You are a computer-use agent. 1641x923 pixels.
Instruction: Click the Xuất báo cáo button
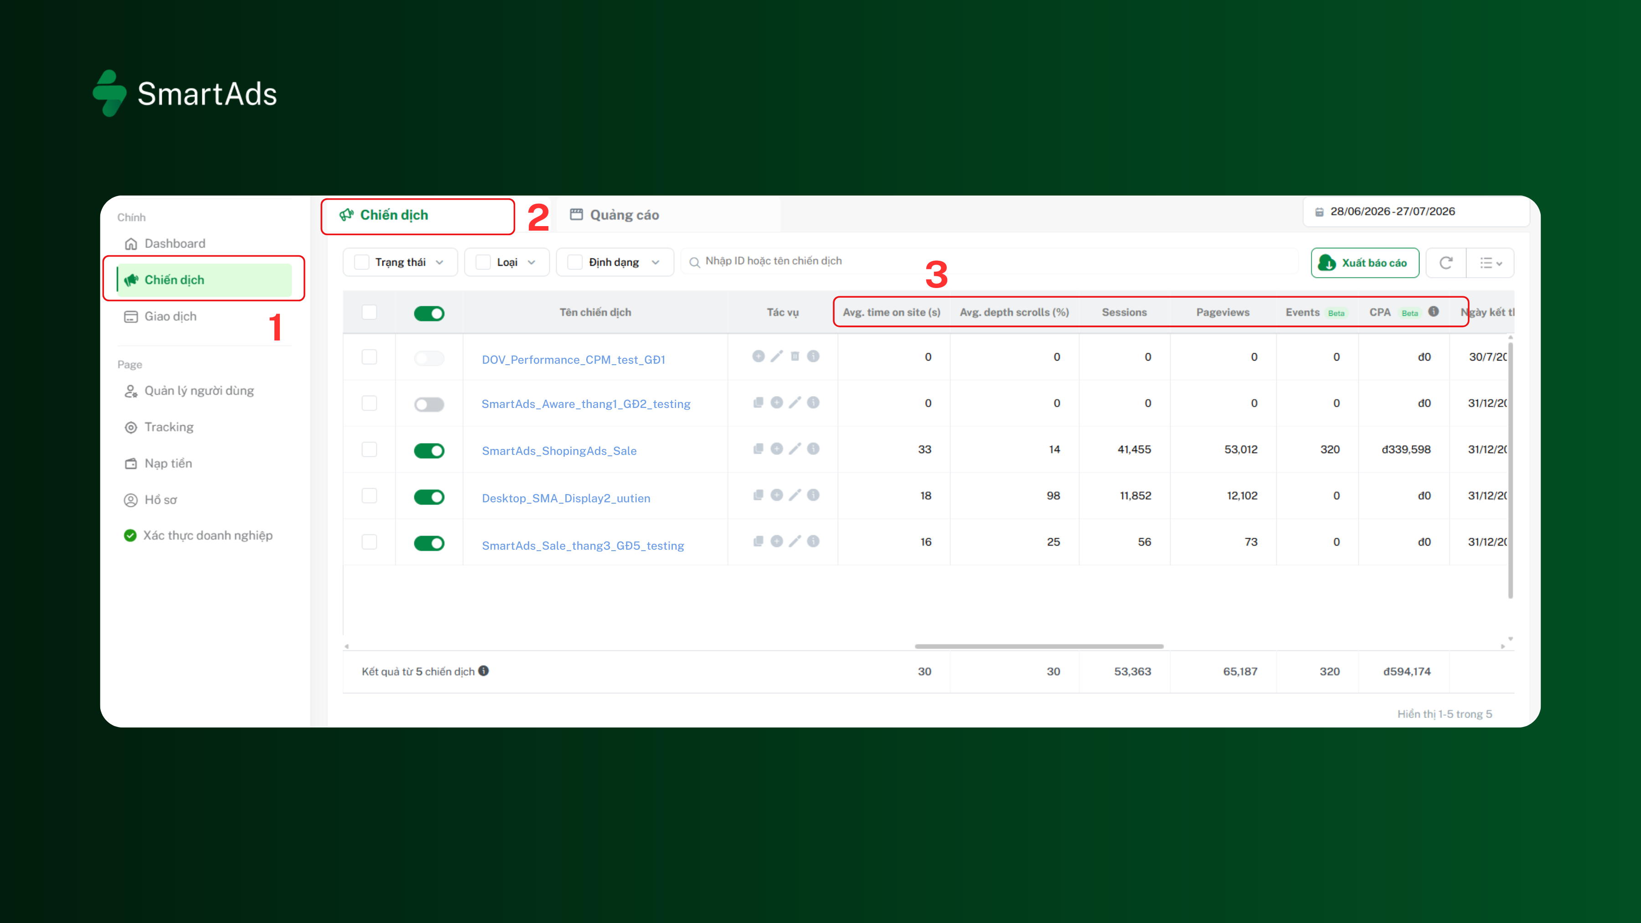1364,263
